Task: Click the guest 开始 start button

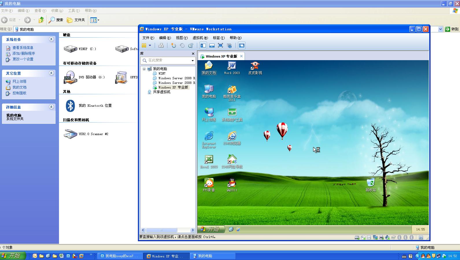Action: tap(211, 229)
